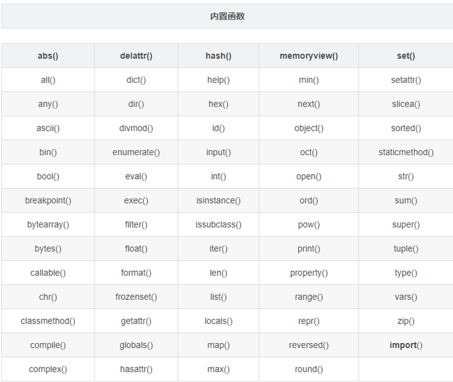The image size is (453, 382).
Task: Click the complex() function link
Action: pos(48,369)
